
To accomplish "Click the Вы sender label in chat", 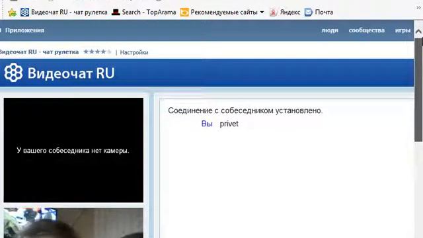I will pyautogui.click(x=207, y=124).
